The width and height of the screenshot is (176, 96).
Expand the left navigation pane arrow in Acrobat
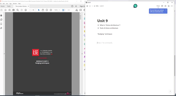4,54
